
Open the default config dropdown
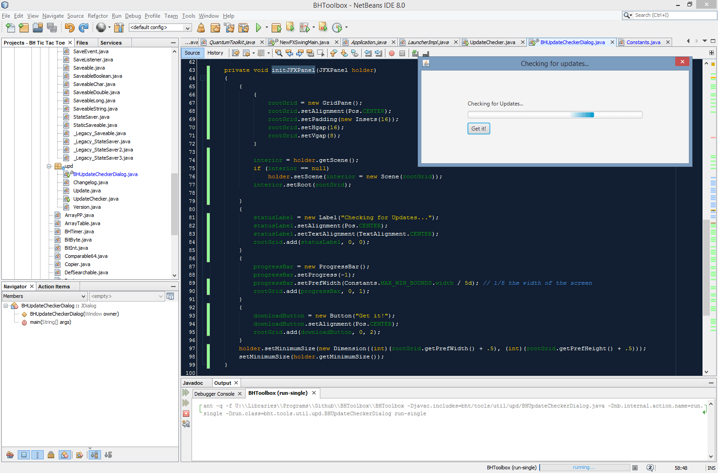160,28
